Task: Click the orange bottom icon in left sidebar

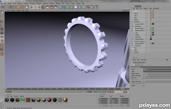Action: (2, 54)
